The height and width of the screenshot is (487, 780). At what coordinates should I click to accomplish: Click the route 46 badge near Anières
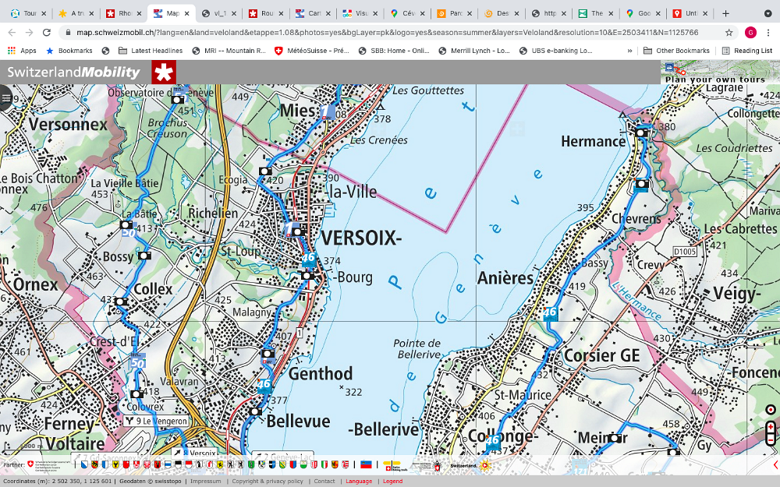click(x=551, y=314)
